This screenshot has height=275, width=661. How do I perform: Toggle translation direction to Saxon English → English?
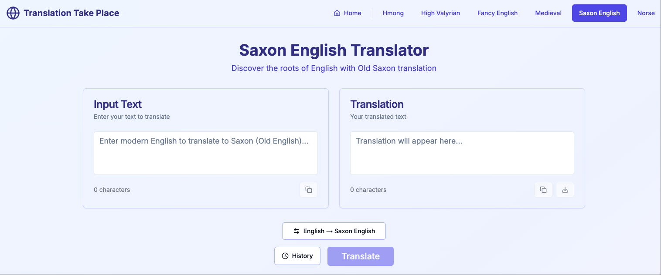[334, 231]
